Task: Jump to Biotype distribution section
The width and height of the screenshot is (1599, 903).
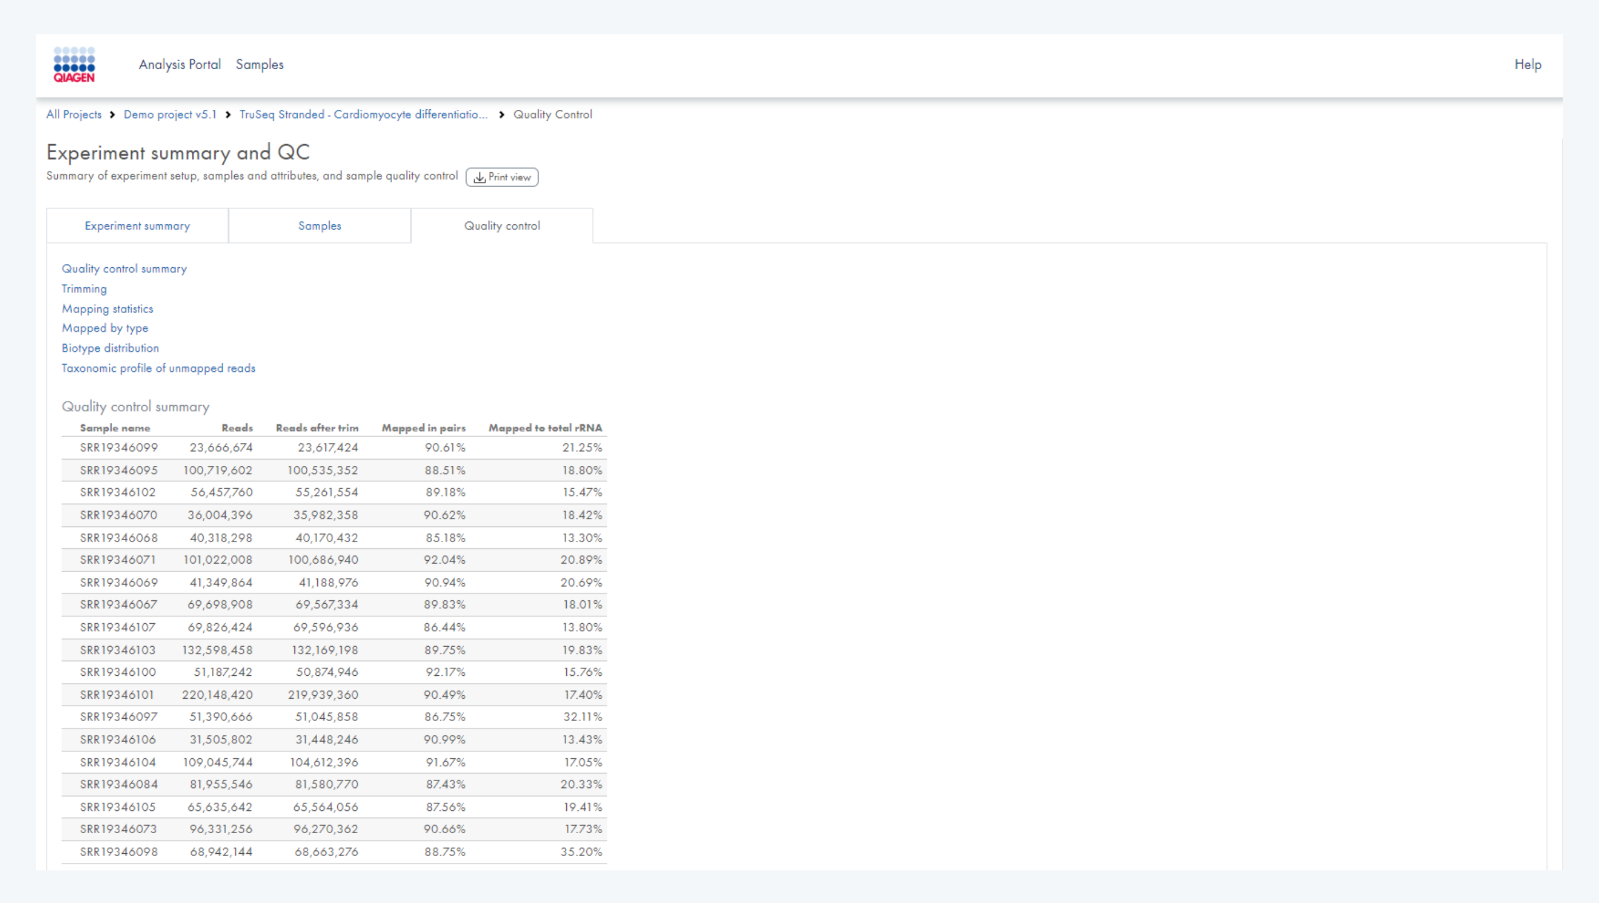Action: (x=110, y=348)
